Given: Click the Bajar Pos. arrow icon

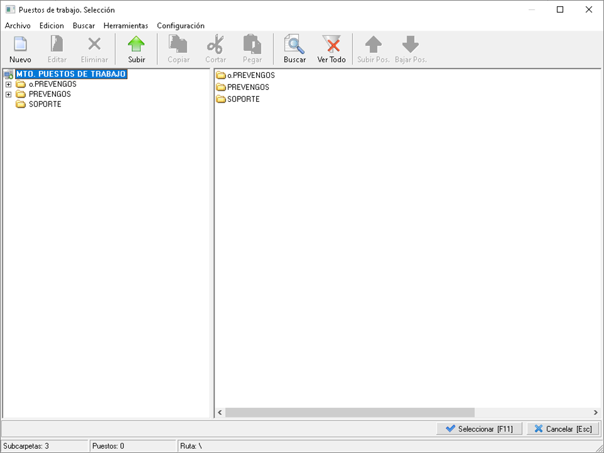Looking at the screenshot, I should (x=410, y=45).
